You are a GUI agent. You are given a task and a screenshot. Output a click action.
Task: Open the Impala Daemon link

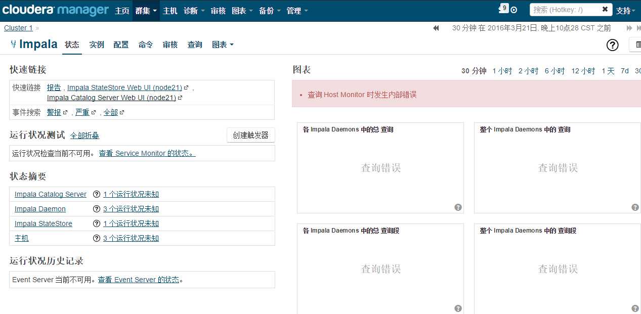point(40,209)
